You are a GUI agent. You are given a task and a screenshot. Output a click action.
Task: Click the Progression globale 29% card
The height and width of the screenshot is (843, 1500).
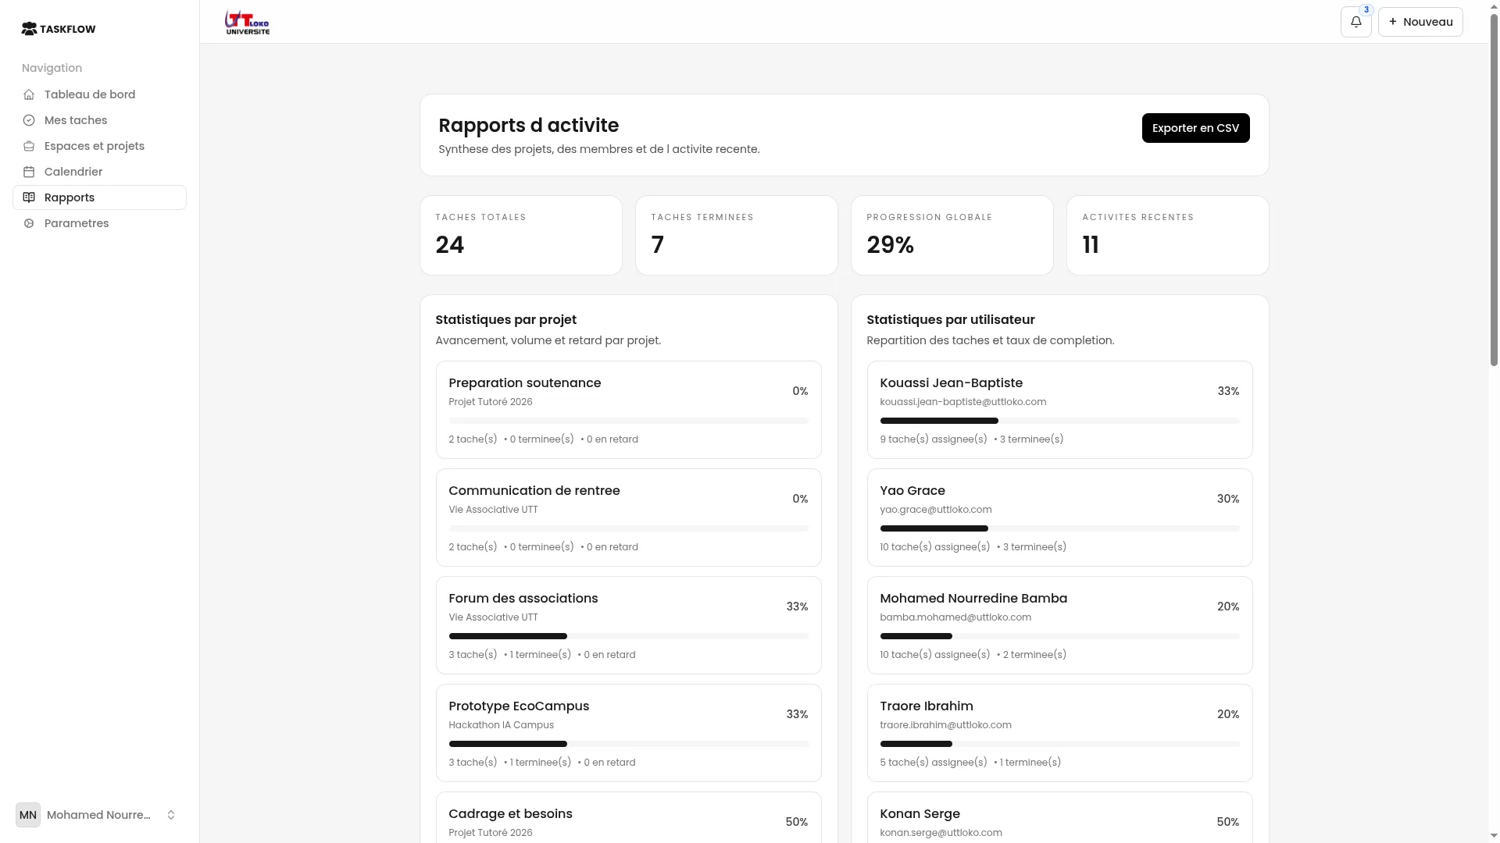click(x=952, y=235)
